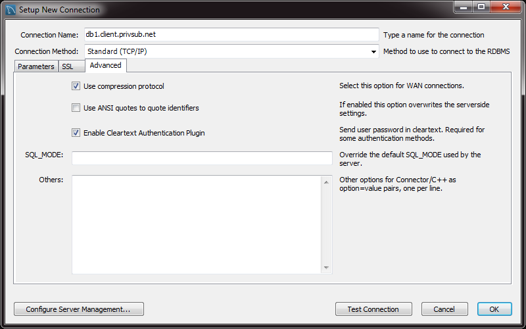Click the MySQL Workbench dolphin title bar icon
Viewport: 526px width, 329px height.
pos(11,10)
